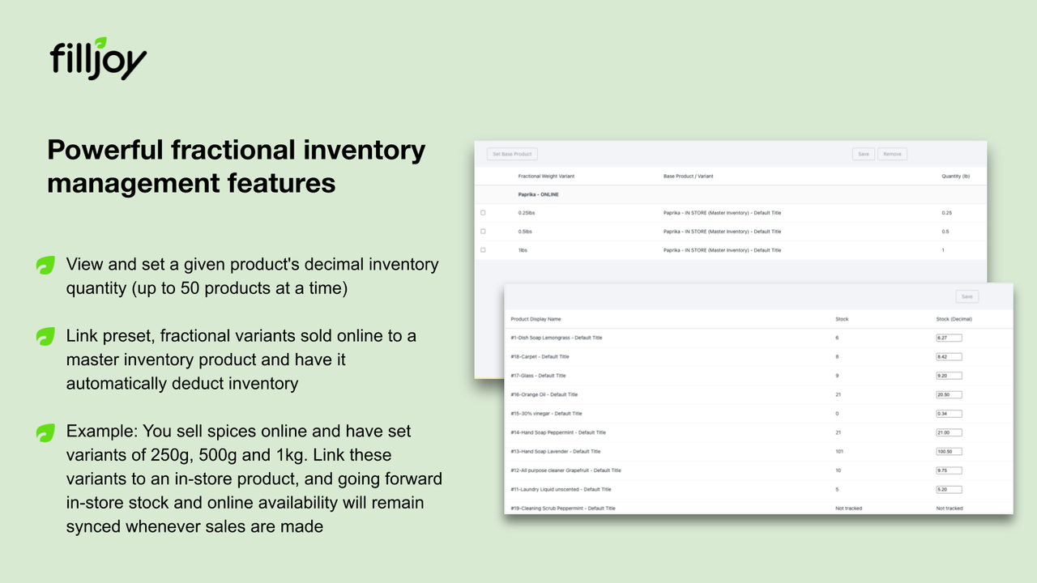Click decimal stock input for Laundry Liquid unscented
Viewport: 1037px width, 583px height.
[x=949, y=489]
